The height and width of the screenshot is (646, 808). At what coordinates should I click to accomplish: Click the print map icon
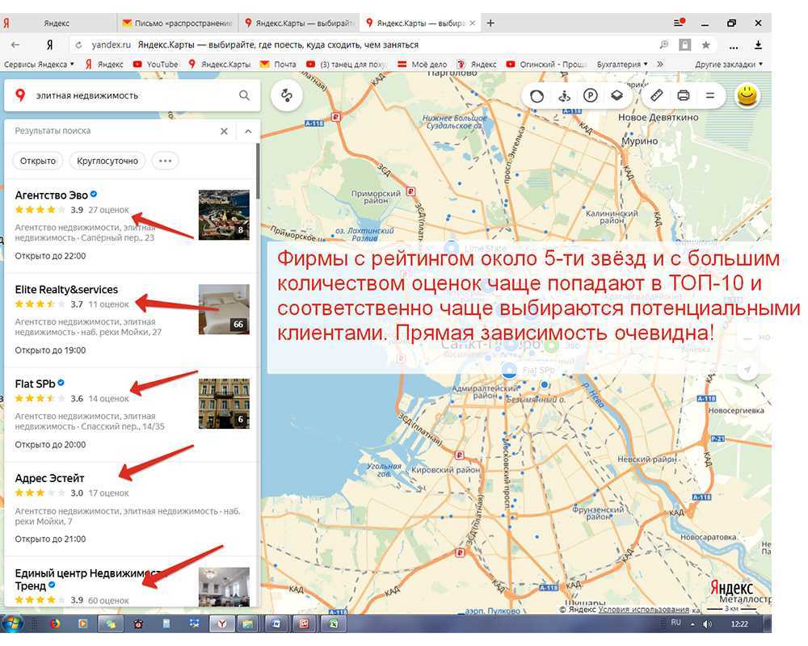tap(684, 95)
